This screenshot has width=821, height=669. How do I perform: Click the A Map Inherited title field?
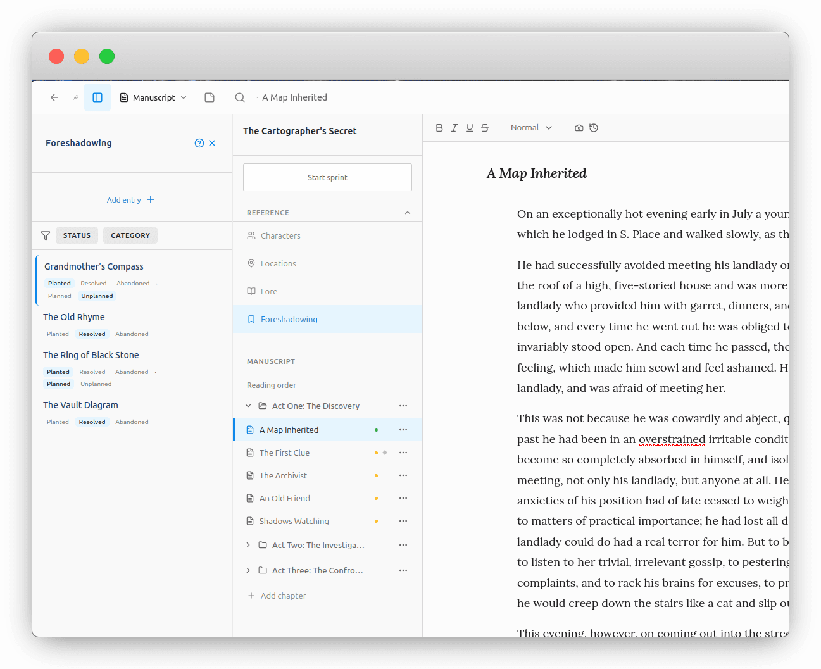coord(537,173)
